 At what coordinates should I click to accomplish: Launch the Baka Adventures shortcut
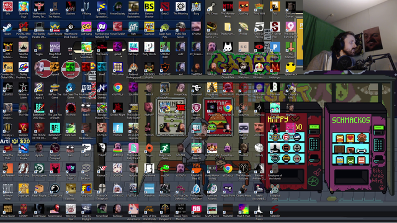(133, 209)
